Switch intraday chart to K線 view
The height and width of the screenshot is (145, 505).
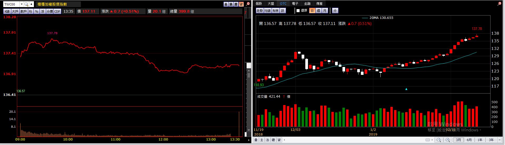tap(7, 11)
